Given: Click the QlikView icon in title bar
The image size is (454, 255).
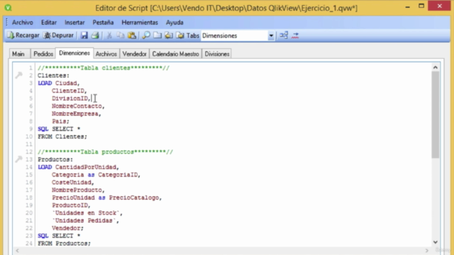Looking at the screenshot, I should pyautogui.click(x=8, y=8).
